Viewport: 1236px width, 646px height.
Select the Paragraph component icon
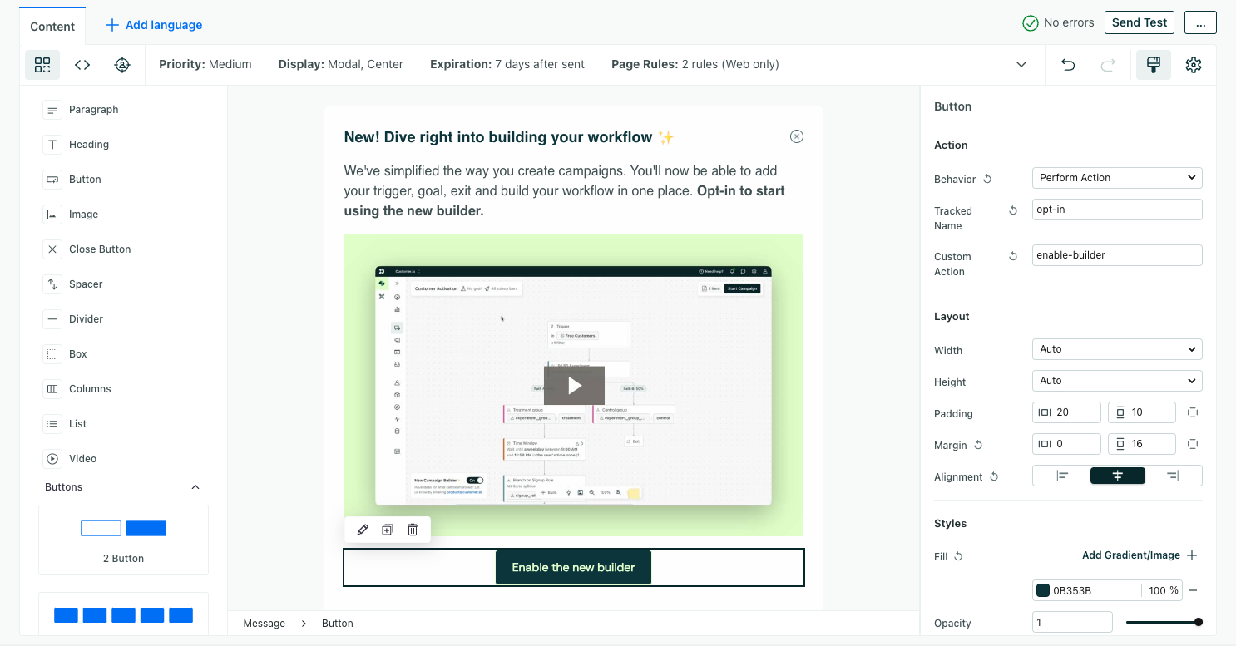[52, 110]
